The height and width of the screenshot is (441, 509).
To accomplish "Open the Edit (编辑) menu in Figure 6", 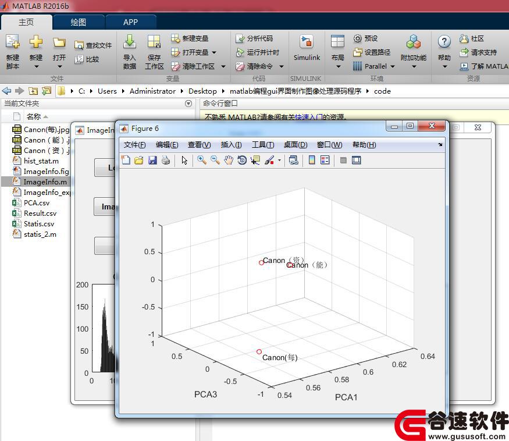I will click(x=167, y=145).
